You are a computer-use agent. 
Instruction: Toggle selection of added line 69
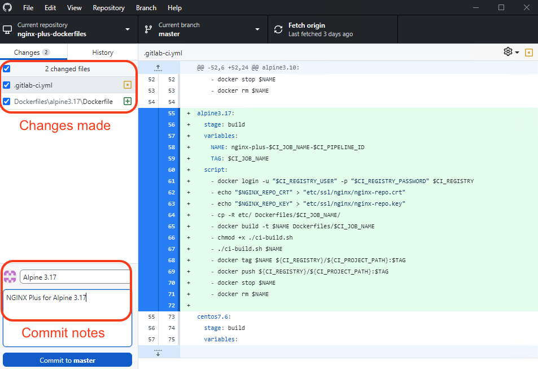[x=159, y=271]
